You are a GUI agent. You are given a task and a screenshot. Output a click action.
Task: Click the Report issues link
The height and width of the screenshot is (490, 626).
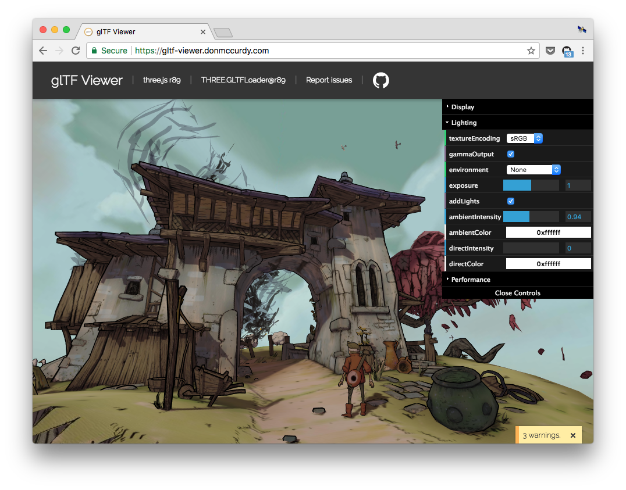tap(329, 80)
